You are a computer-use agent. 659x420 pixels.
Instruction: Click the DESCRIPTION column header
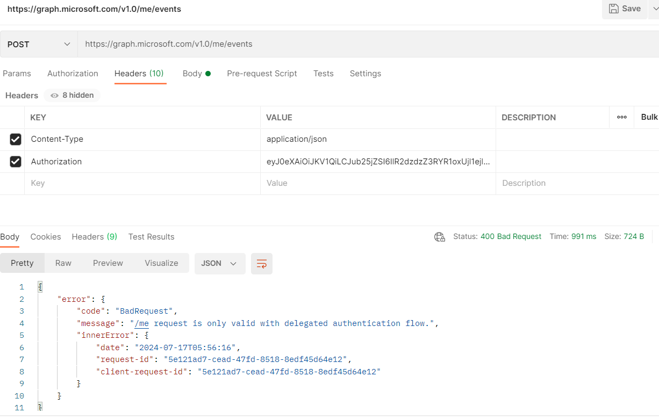click(528, 118)
